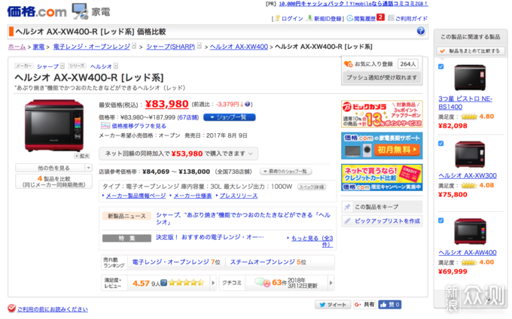Expand the review section arrow
Screen dimensions: 512x319
pos(213,283)
